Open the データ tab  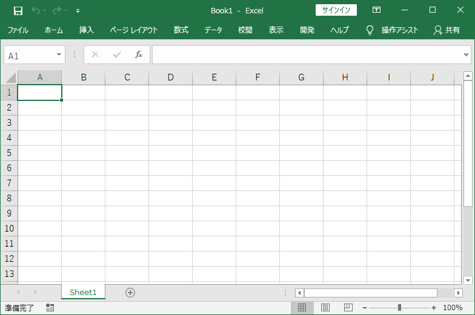tap(213, 30)
